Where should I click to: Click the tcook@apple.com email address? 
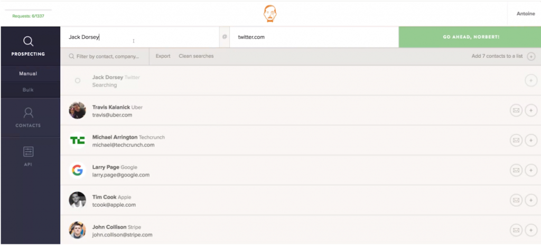tap(114, 205)
